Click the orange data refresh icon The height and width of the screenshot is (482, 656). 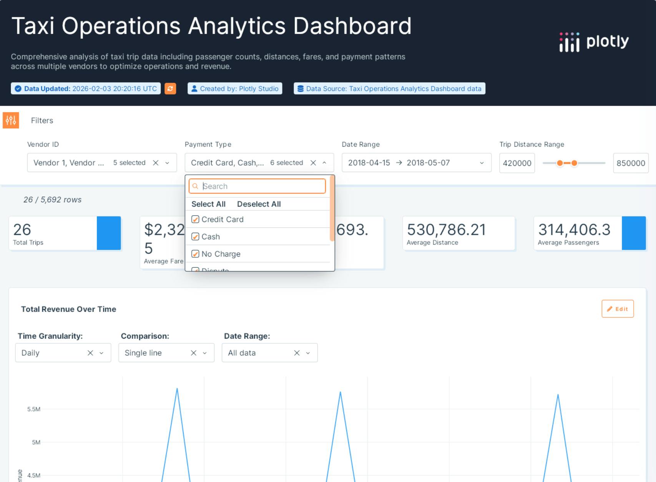coord(171,89)
